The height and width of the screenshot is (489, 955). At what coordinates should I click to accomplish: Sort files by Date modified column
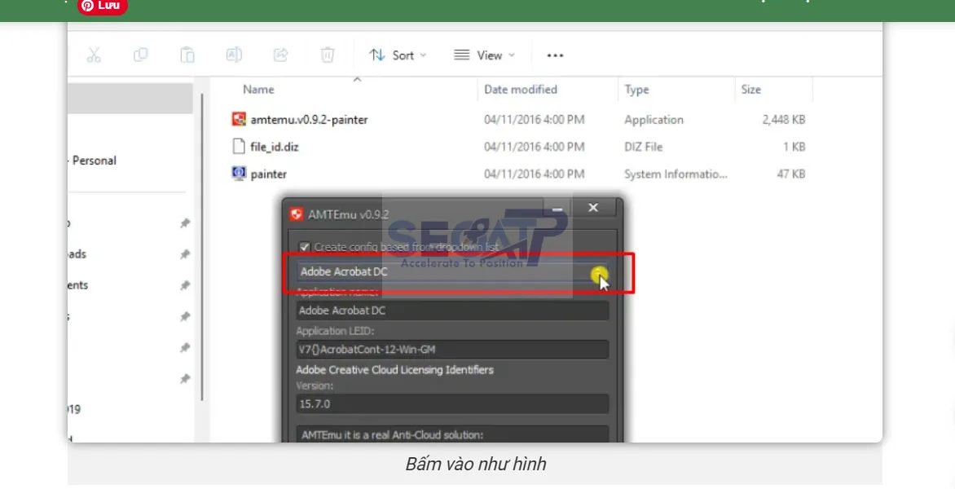click(x=520, y=90)
